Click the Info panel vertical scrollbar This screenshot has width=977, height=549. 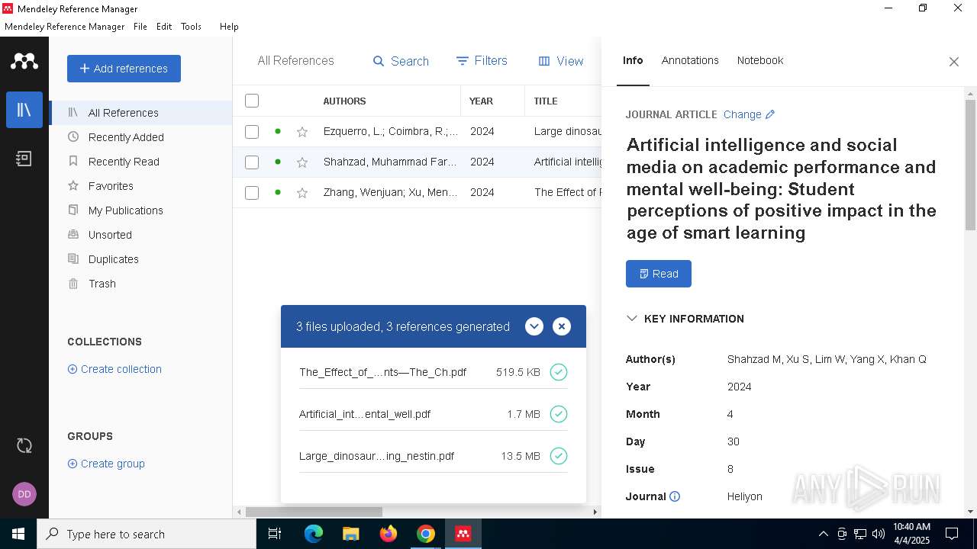pos(970,165)
